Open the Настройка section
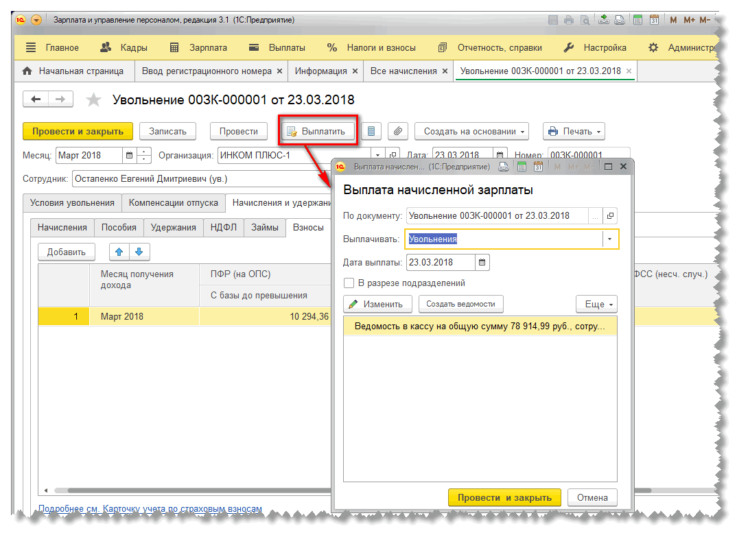 tap(594, 47)
